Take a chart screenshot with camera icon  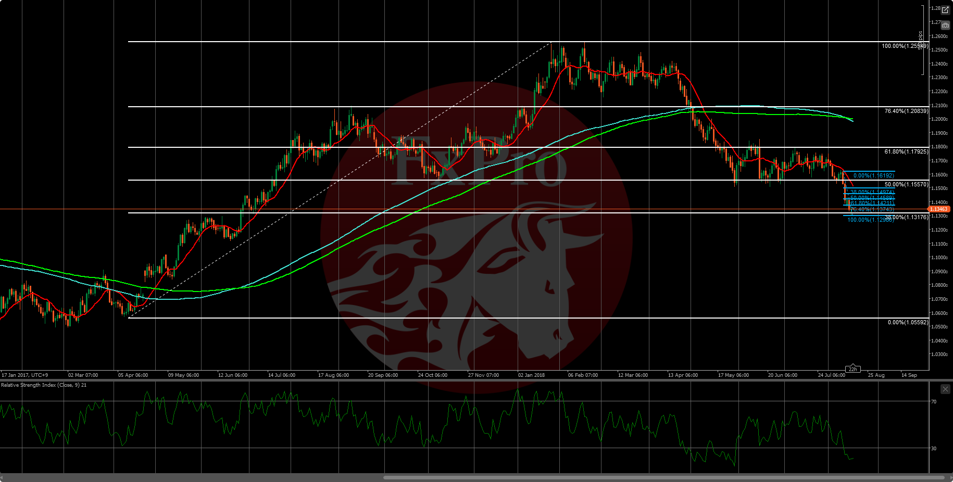tap(945, 26)
